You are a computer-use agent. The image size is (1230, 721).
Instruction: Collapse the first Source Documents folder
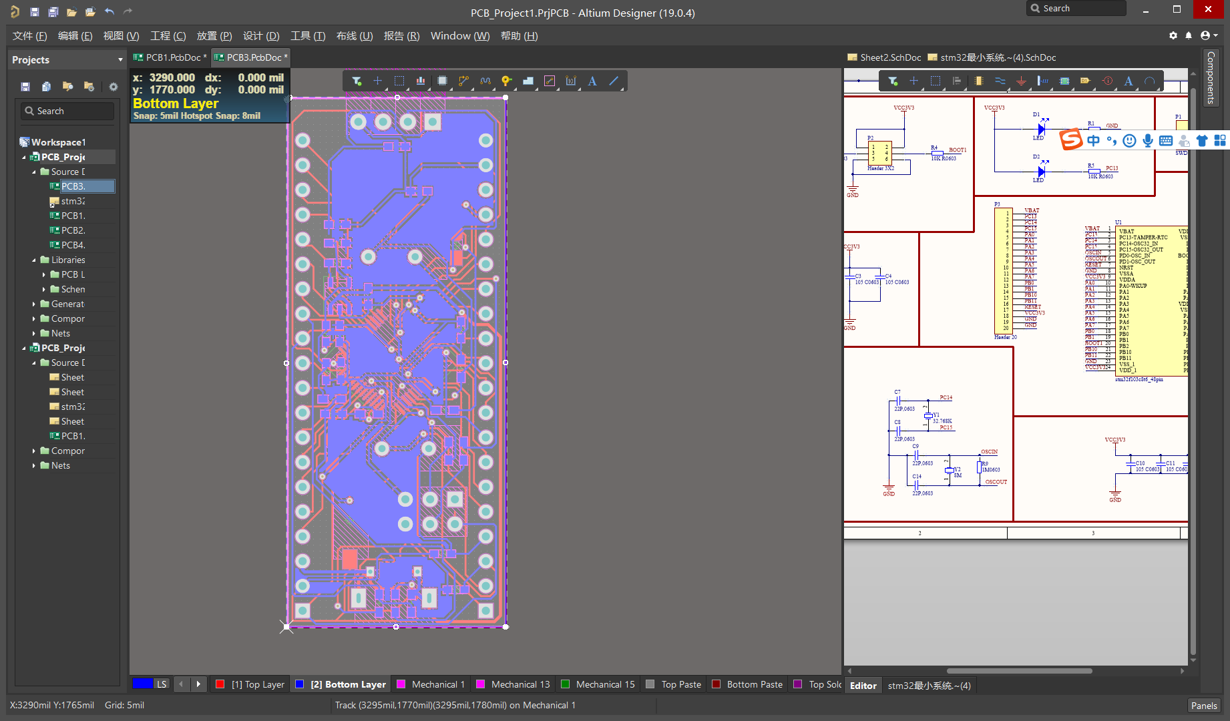(34, 172)
